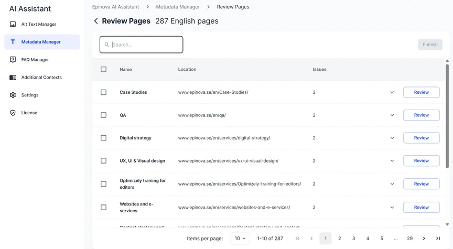453x249 pixels.
Task: Go to previous page of results
Action: pos(311,239)
